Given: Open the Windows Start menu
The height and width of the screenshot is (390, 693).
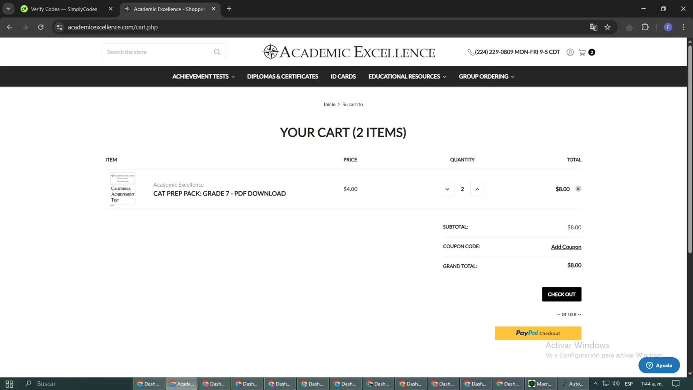Looking at the screenshot, I should point(9,384).
